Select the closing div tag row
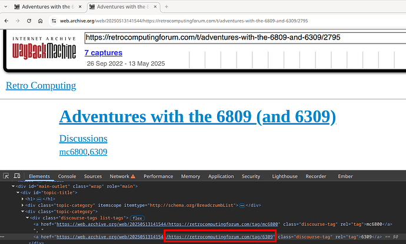 203,242
